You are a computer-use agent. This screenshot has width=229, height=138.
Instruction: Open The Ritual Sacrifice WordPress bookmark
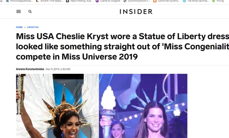pos(184,1)
